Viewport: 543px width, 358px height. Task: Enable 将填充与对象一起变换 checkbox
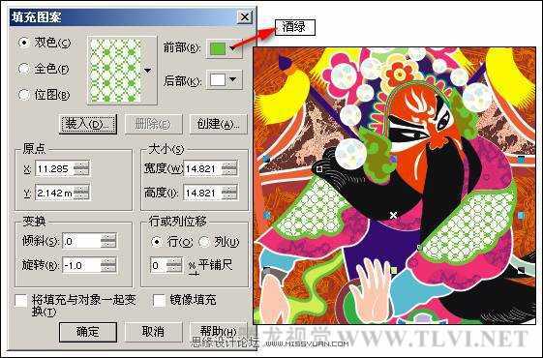[21, 301]
